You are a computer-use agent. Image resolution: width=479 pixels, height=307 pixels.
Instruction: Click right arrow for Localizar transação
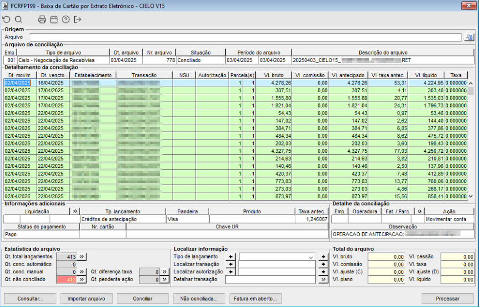point(323,264)
